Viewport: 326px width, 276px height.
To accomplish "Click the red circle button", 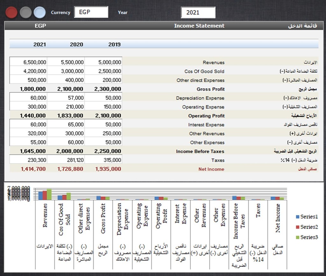I will point(11,12).
